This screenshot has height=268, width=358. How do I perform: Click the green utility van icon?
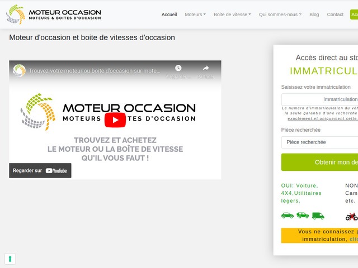coord(318,216)
